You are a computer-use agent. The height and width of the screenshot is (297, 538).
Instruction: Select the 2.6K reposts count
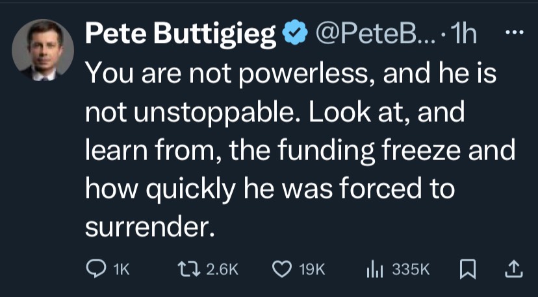pos(222,270)
